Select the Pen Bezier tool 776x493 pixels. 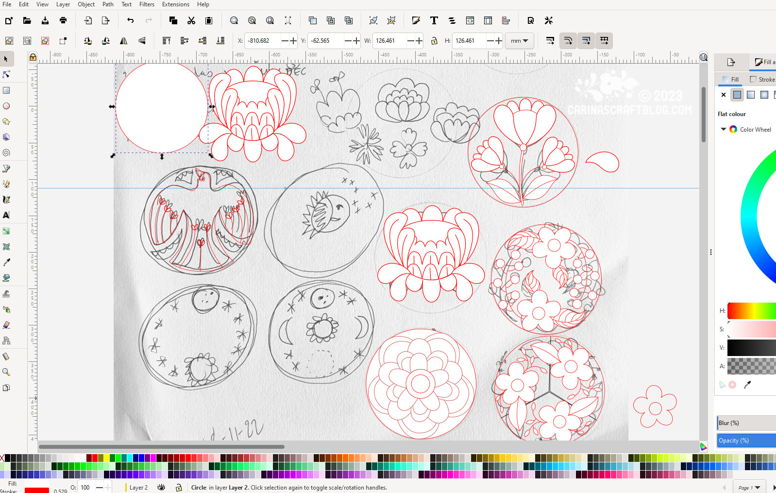[x=6, y=169]
